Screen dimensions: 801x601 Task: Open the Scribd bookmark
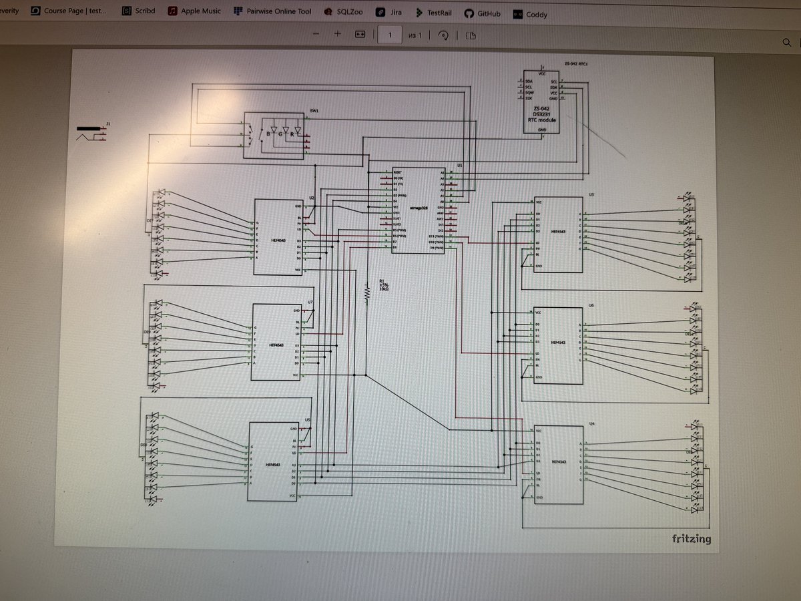tap(139, 11)
